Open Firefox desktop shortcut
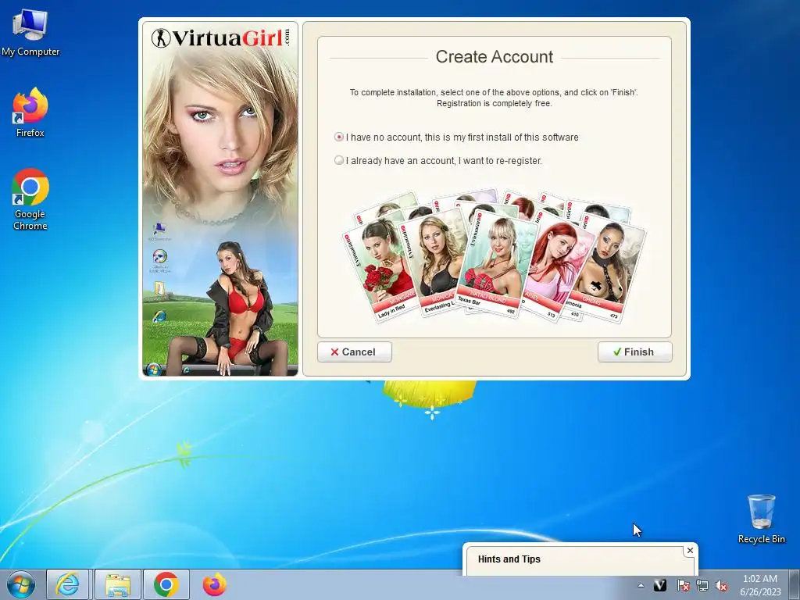This screenshot has height=600, width=800. 30,112
